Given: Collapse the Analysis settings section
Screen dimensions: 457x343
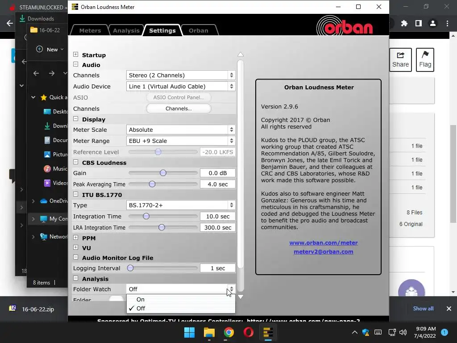Looking at the screenshot, I should tap(76, 278).
